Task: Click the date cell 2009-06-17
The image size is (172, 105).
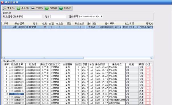Action: [102, 97]
